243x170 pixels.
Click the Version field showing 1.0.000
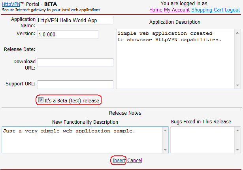68,34
